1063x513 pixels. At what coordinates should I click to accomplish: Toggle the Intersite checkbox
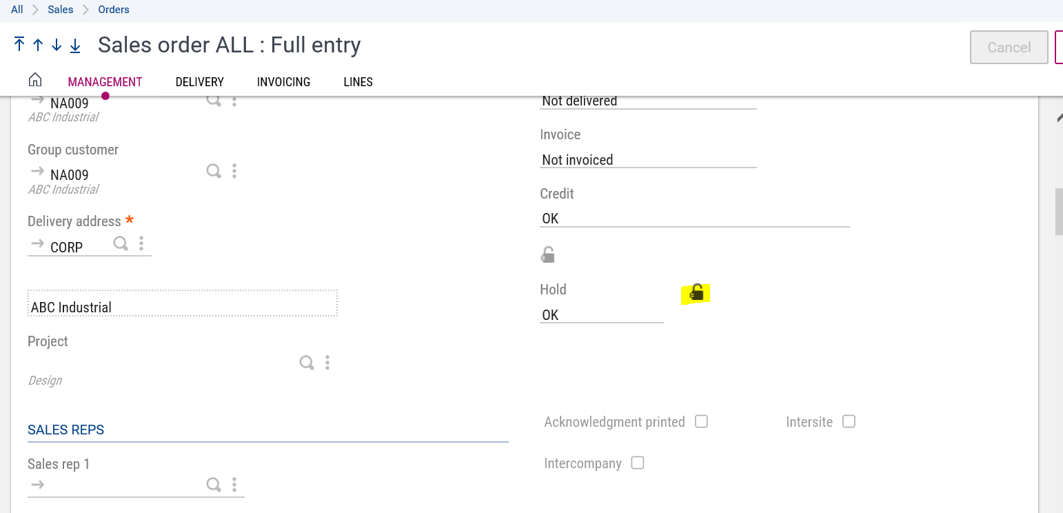(849, 421)
